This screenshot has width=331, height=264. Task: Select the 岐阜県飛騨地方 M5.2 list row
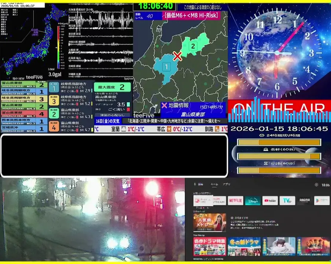24,99
